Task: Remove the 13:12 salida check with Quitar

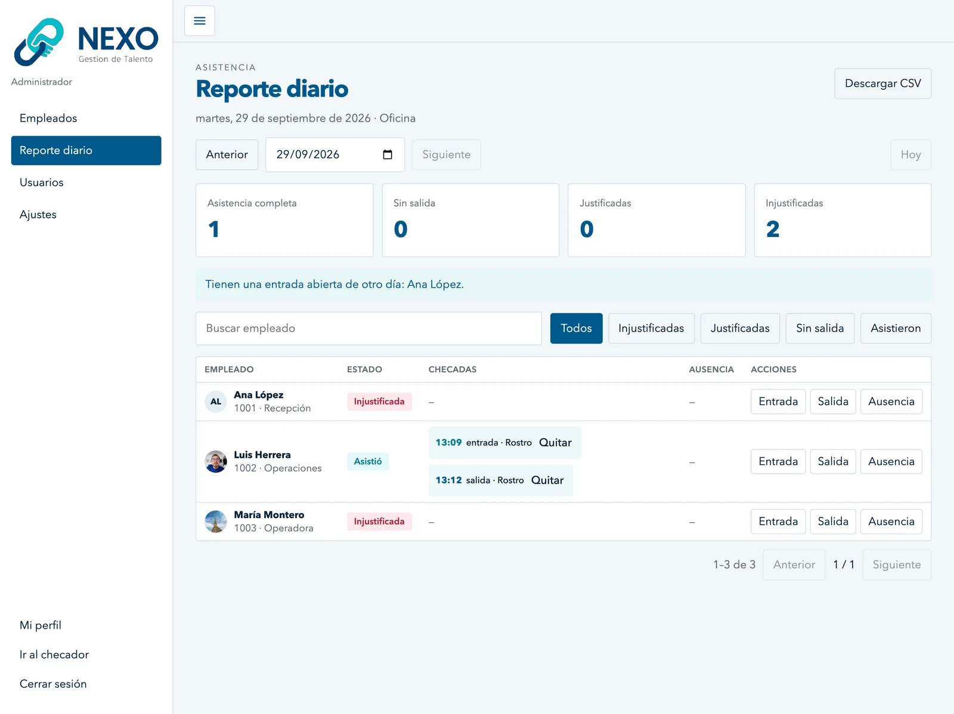Action: coord(547,480)
